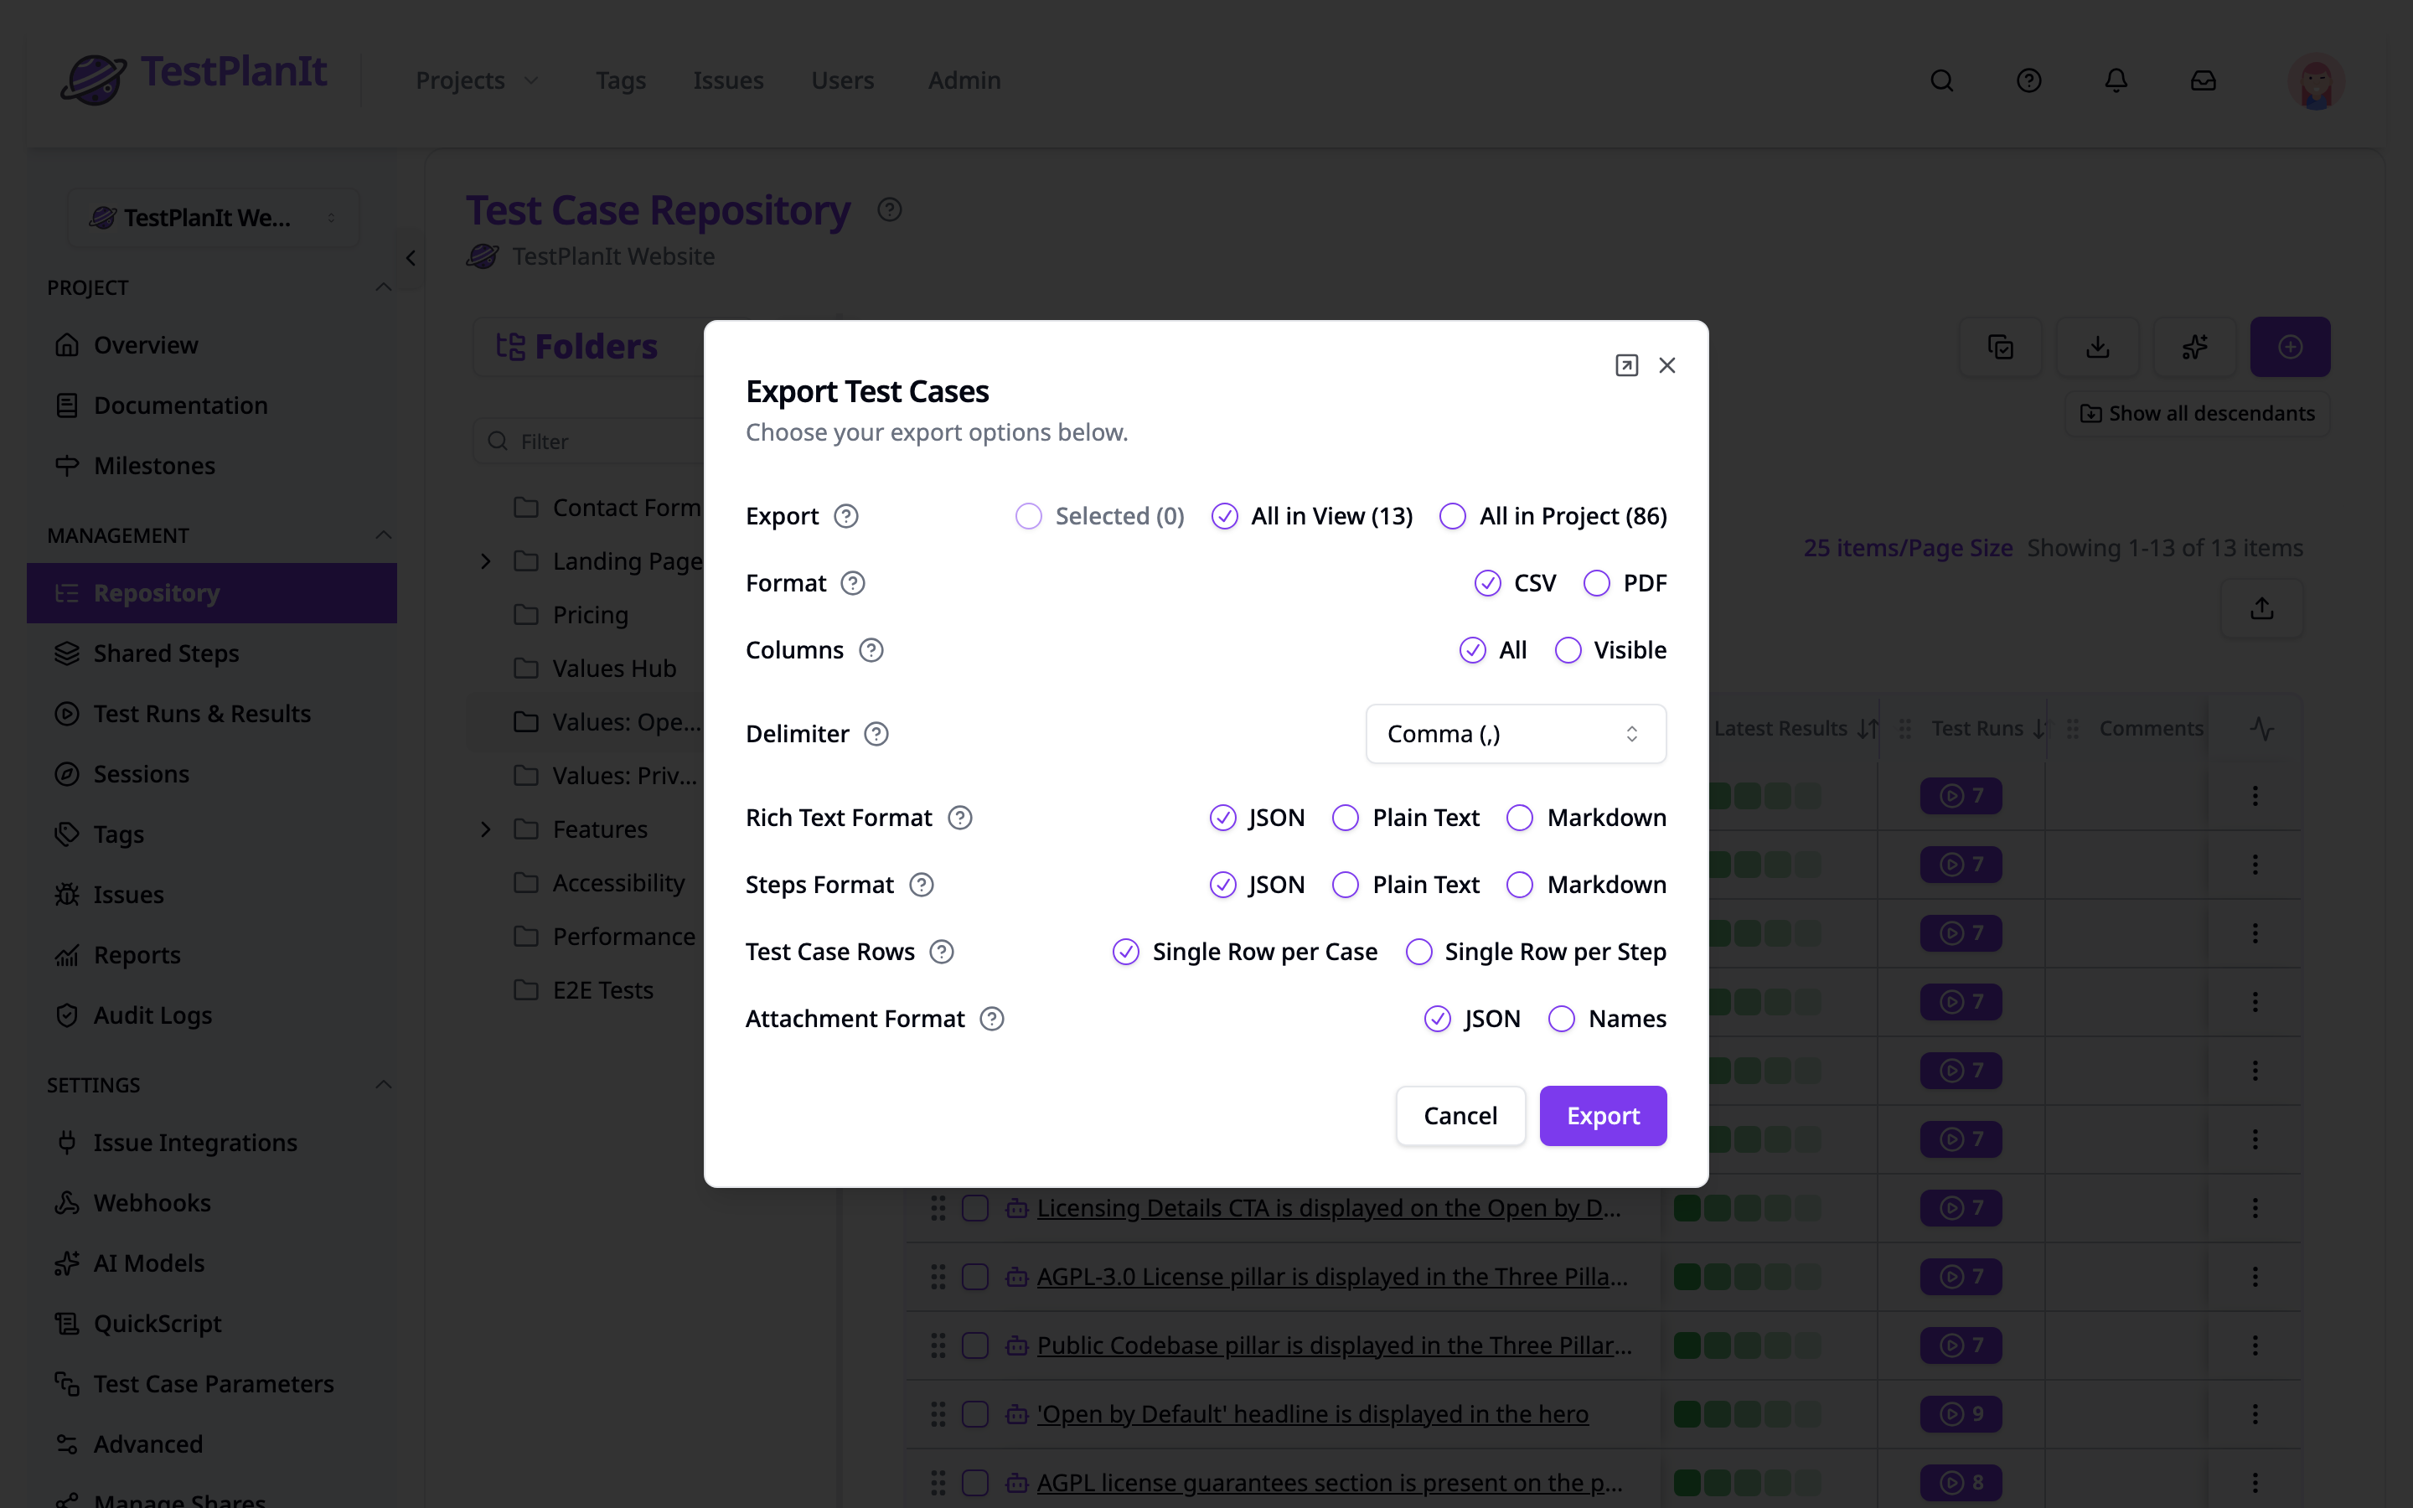Open Reports in the sidebar

[x=212, y=954]
